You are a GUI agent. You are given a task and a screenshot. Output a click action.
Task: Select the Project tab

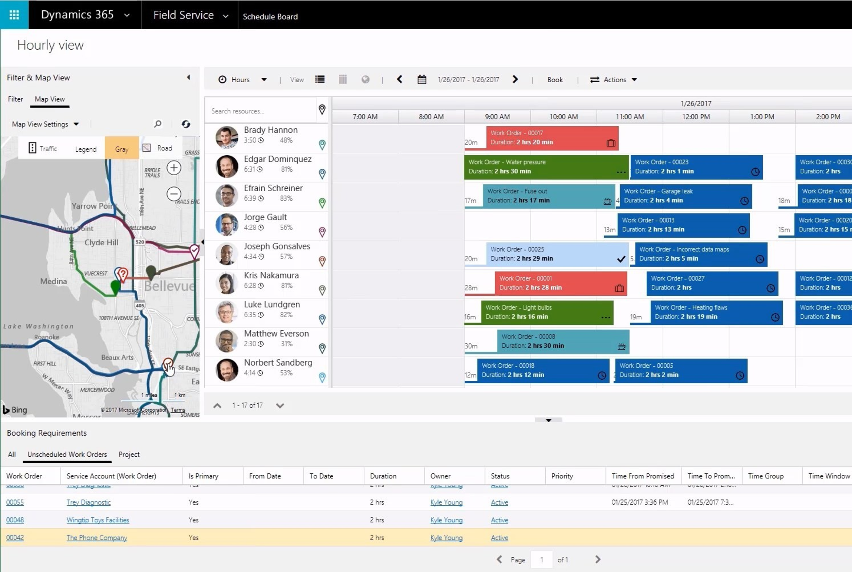129,454
